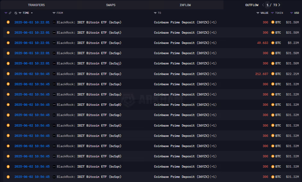Click the link icon in the header row
The image size is (302, 182).
(10, 13)
